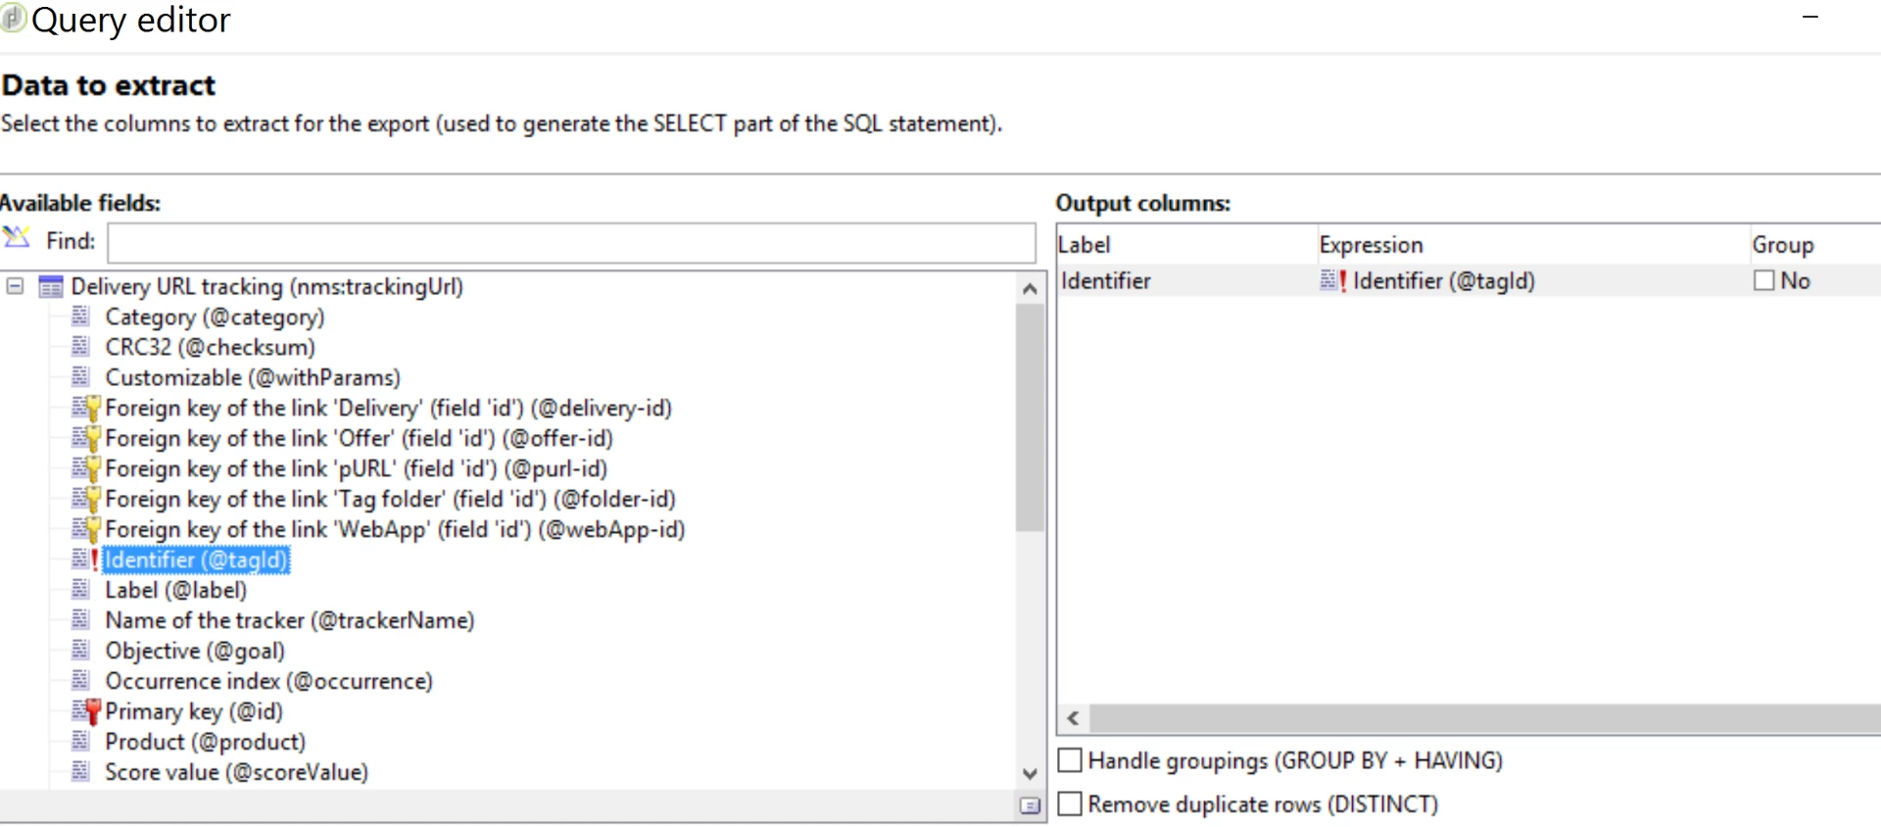Click the key icon for Delivery foreign key
The height and width of the screenshot is (827, 1881).
[86, 408]
